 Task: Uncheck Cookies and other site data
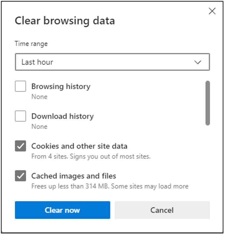(x=20, y=146)
